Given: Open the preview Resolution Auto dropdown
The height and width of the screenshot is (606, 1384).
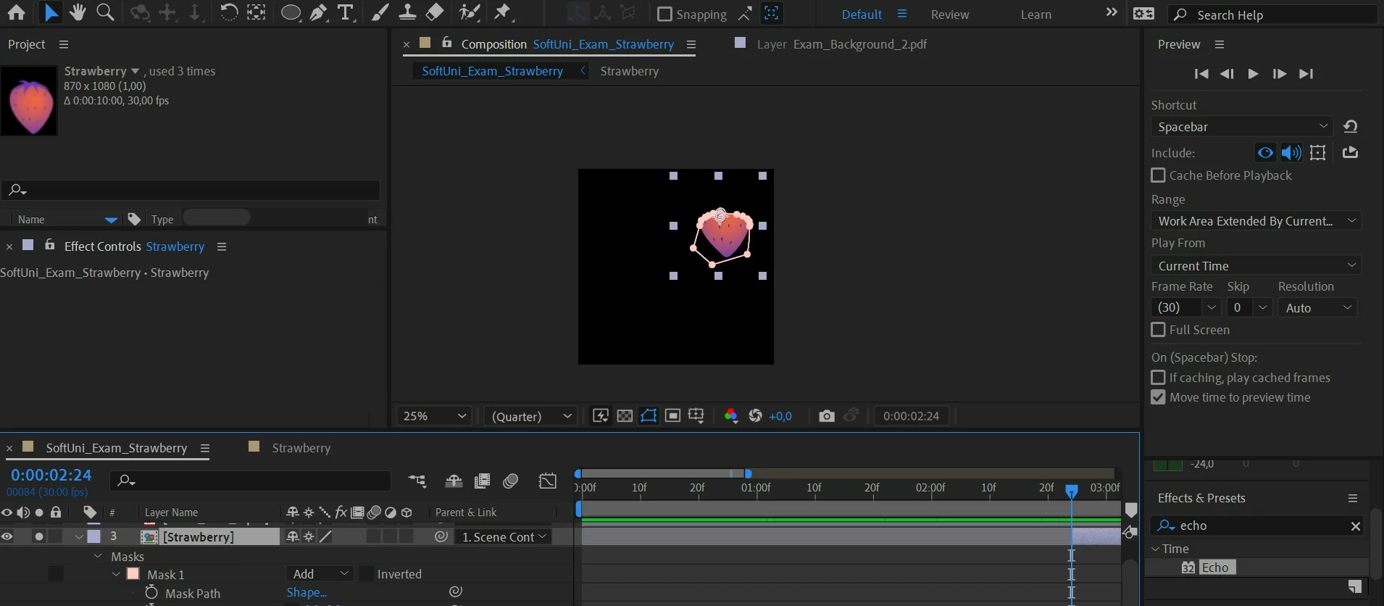Looking at the screenshot, I should 1317,307.
